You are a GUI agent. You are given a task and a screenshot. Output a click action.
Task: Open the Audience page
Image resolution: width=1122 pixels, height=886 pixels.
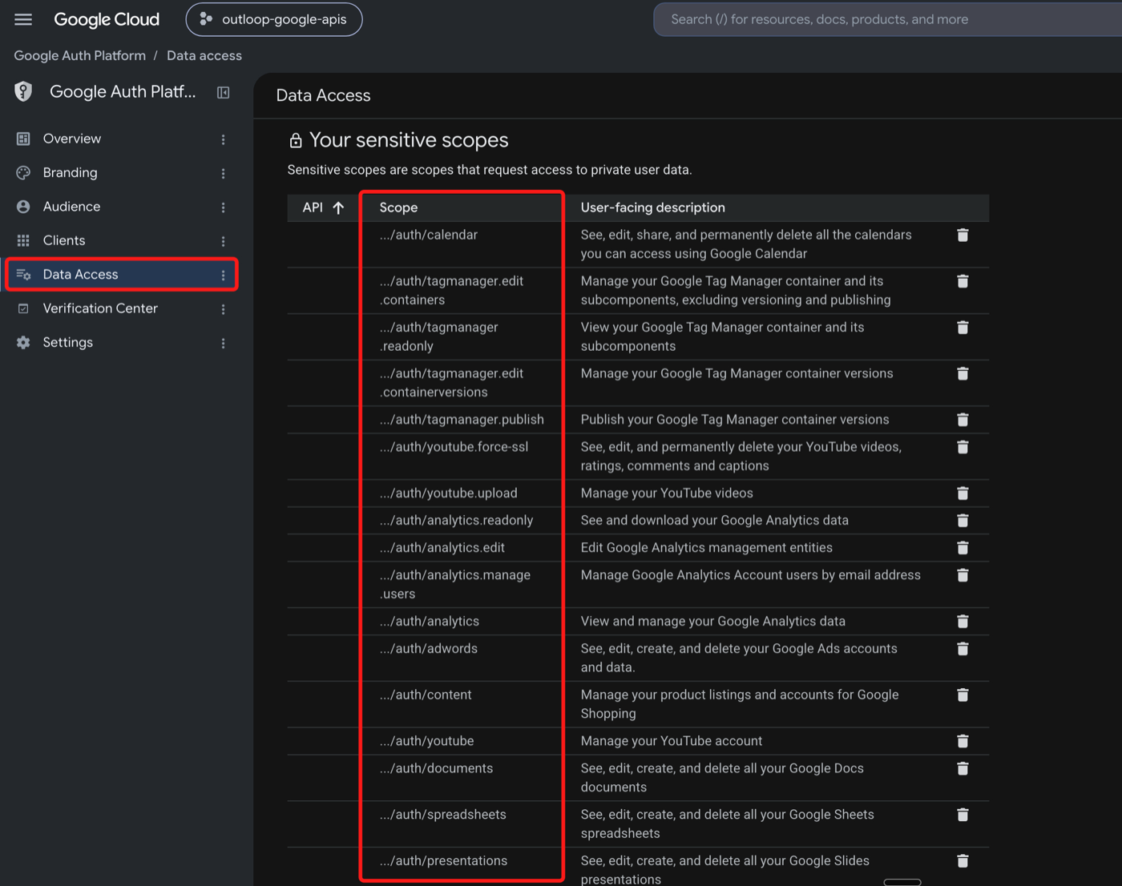[x=72, y=207]
